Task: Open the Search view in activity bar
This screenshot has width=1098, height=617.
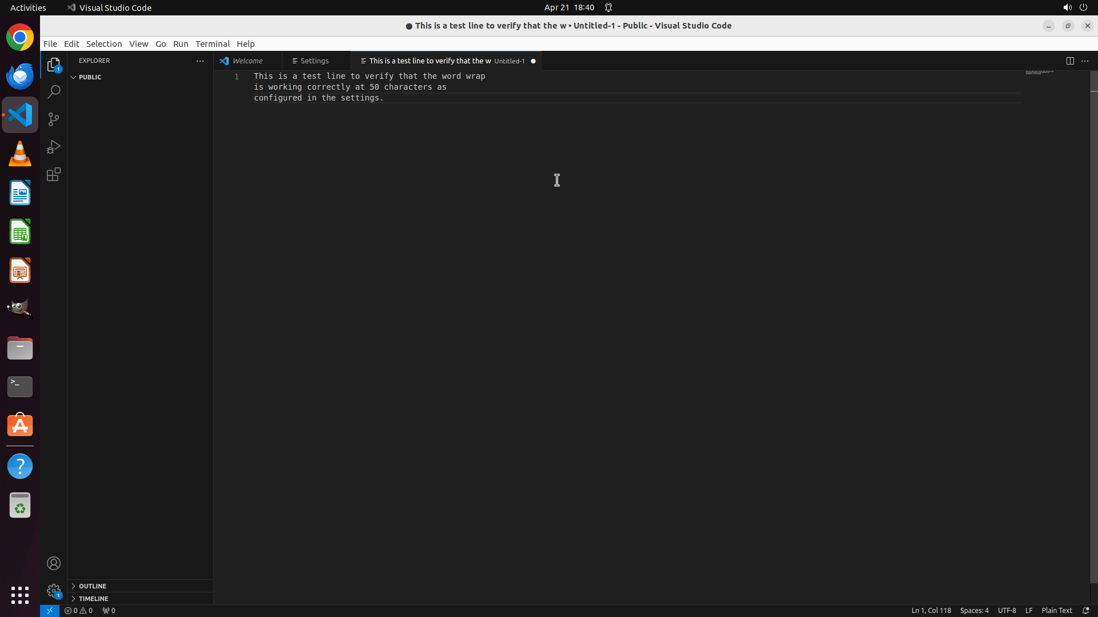Action: (54, 91)
